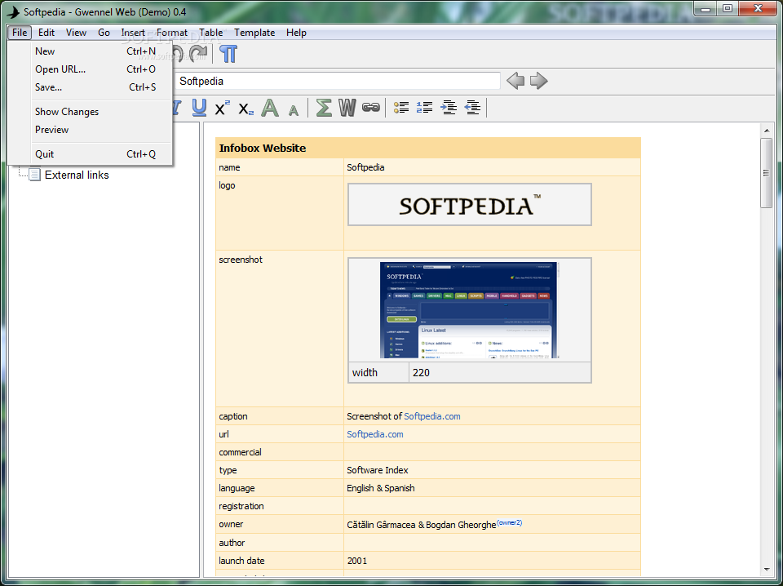
Task: Open the Help menu
Action: [x=296, y=33]
